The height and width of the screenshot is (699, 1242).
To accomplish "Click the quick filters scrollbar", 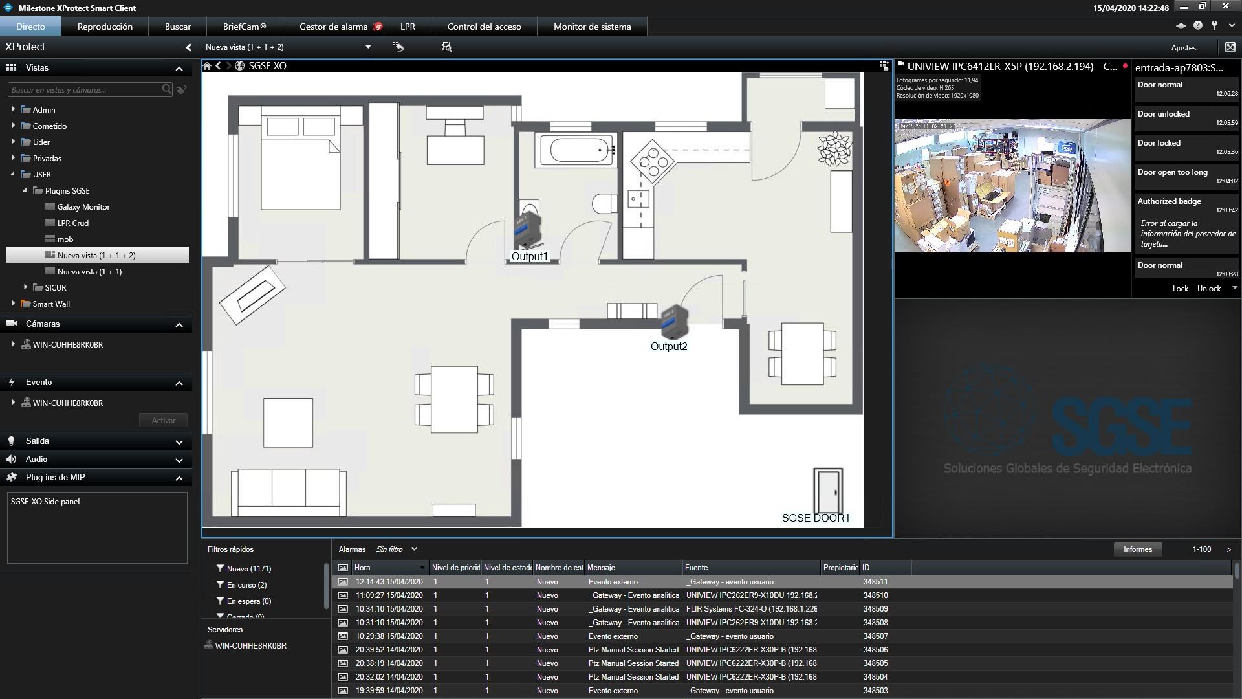I will tap(326, 586).
